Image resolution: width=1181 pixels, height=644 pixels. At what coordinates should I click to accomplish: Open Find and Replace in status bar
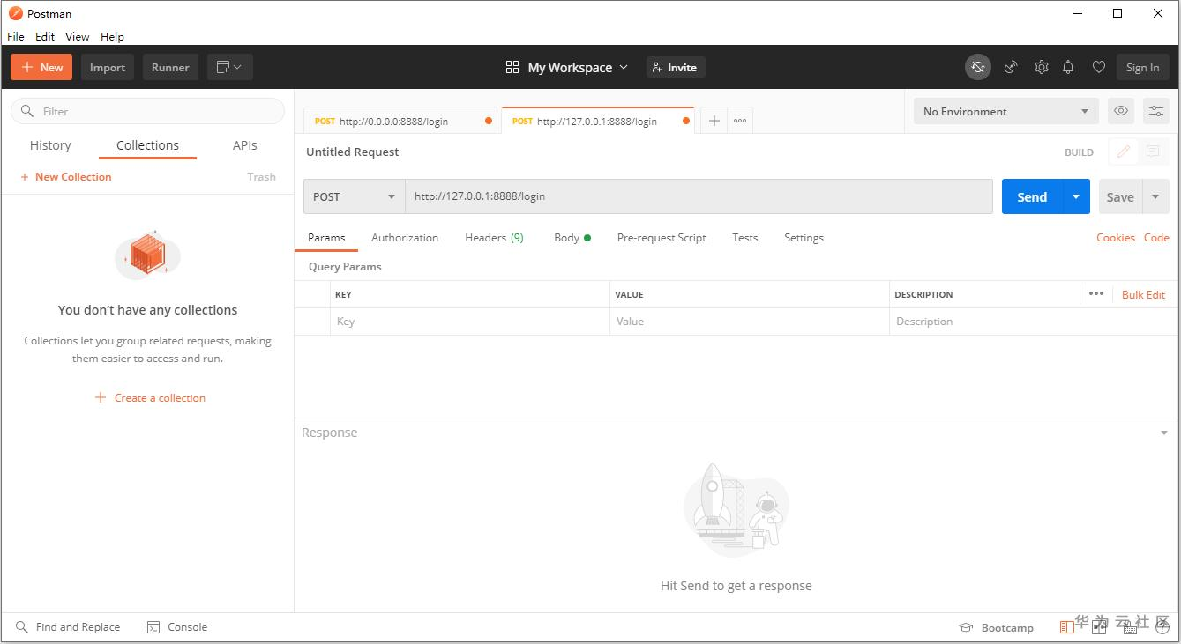coord(68,627)
